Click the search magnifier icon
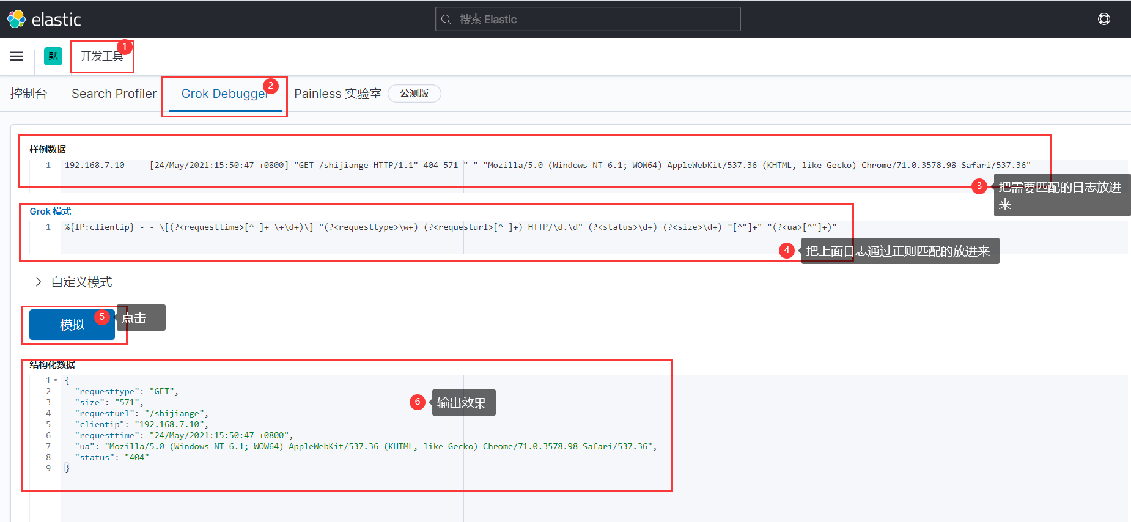 click(x=446, y=19)
